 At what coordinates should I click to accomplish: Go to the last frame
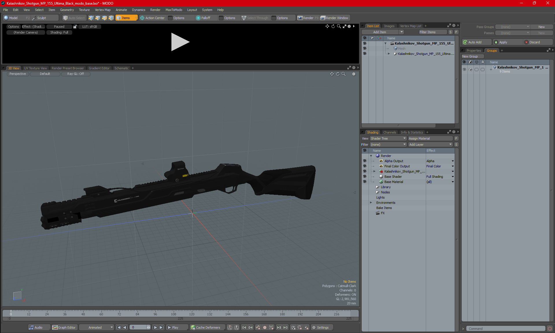(x=162, y=328)
